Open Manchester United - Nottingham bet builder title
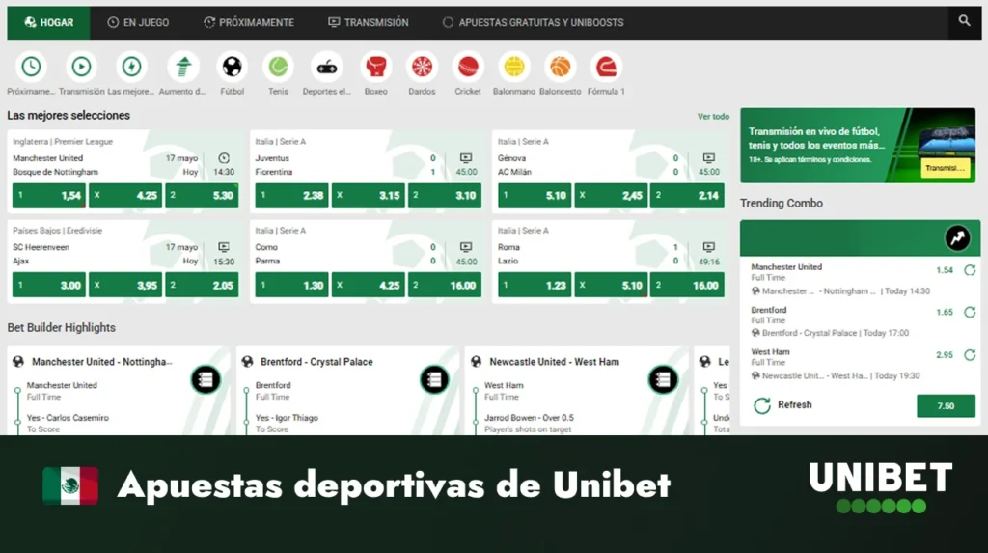 [101, 362]
